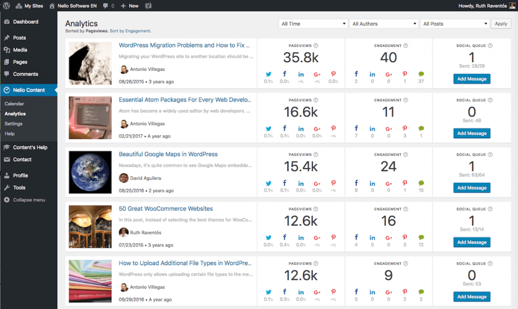Image resolution: width=518 pixels, height=309 pixels.
Task: Open the All Time period dropdown
Action: tap(313, 24)
